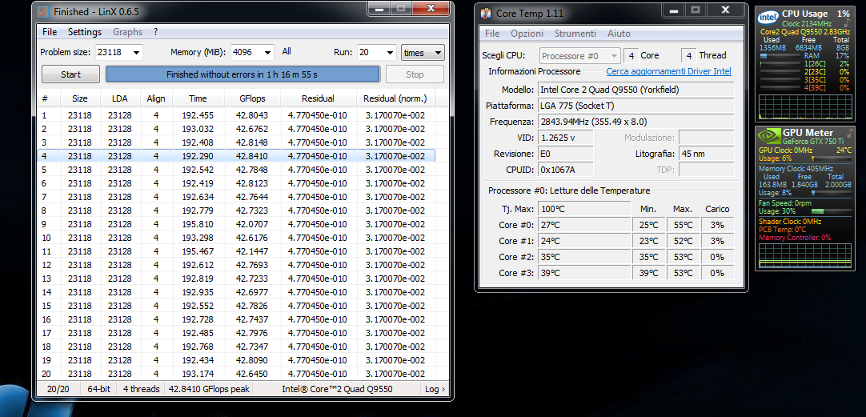Expand the Run count dropdown
Image resolution: width=866 pixels, height=417 pixels.
point(391,53)
